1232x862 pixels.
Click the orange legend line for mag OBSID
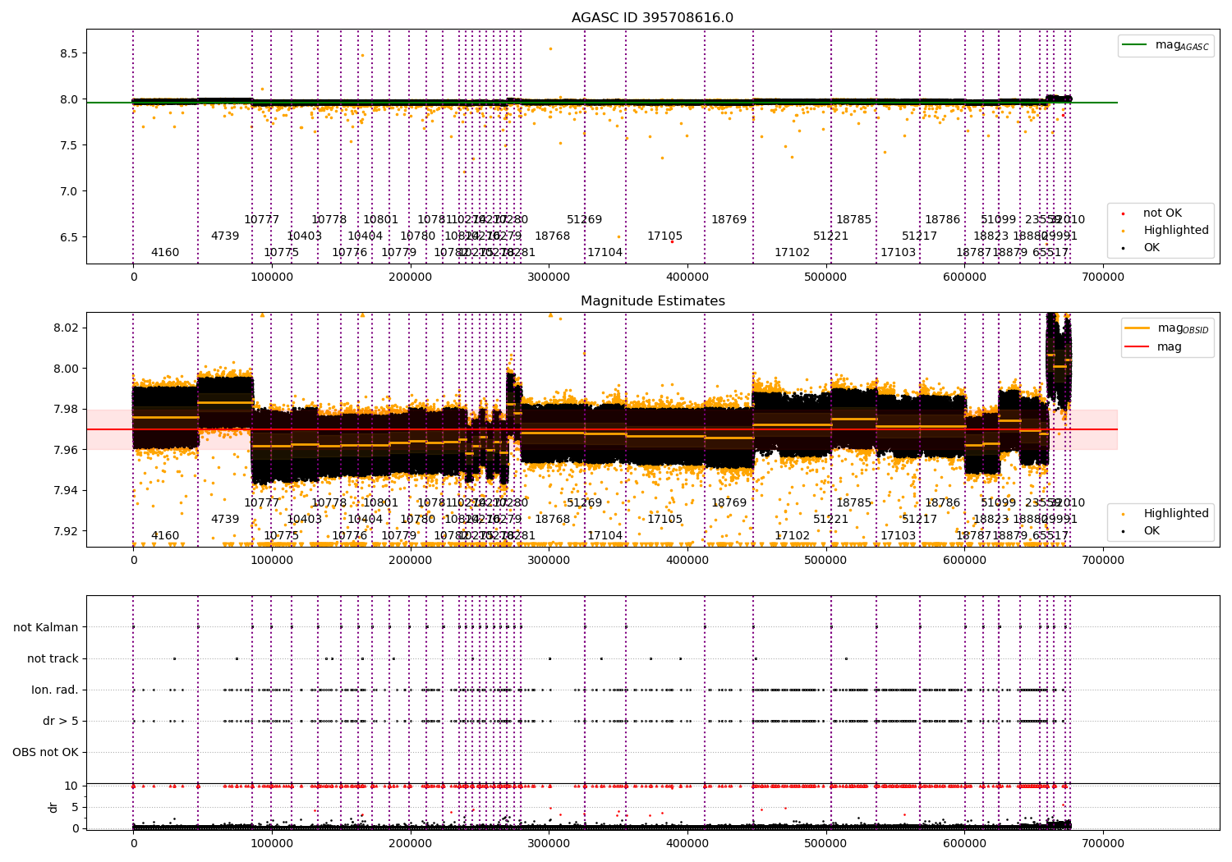1138,328
